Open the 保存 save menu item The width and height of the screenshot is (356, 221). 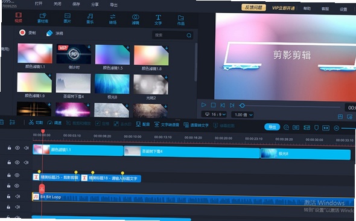pos(76,4)
